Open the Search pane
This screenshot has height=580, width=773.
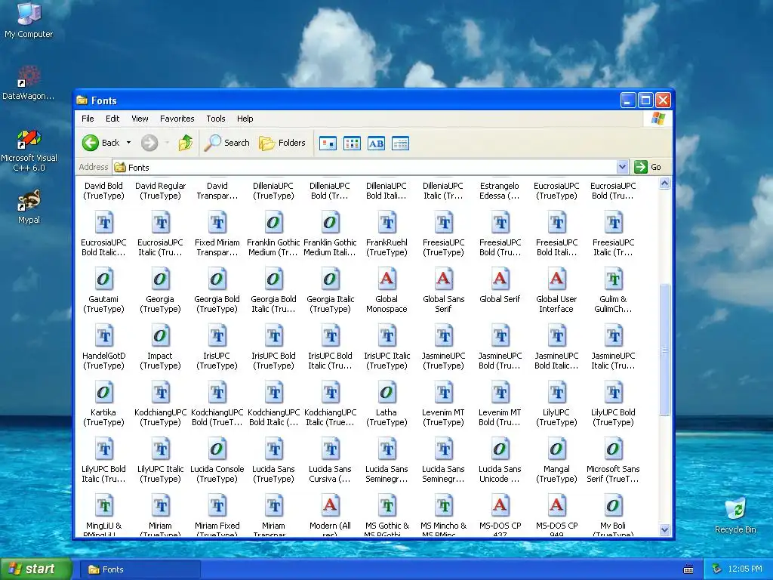click(x=227, y=143)
